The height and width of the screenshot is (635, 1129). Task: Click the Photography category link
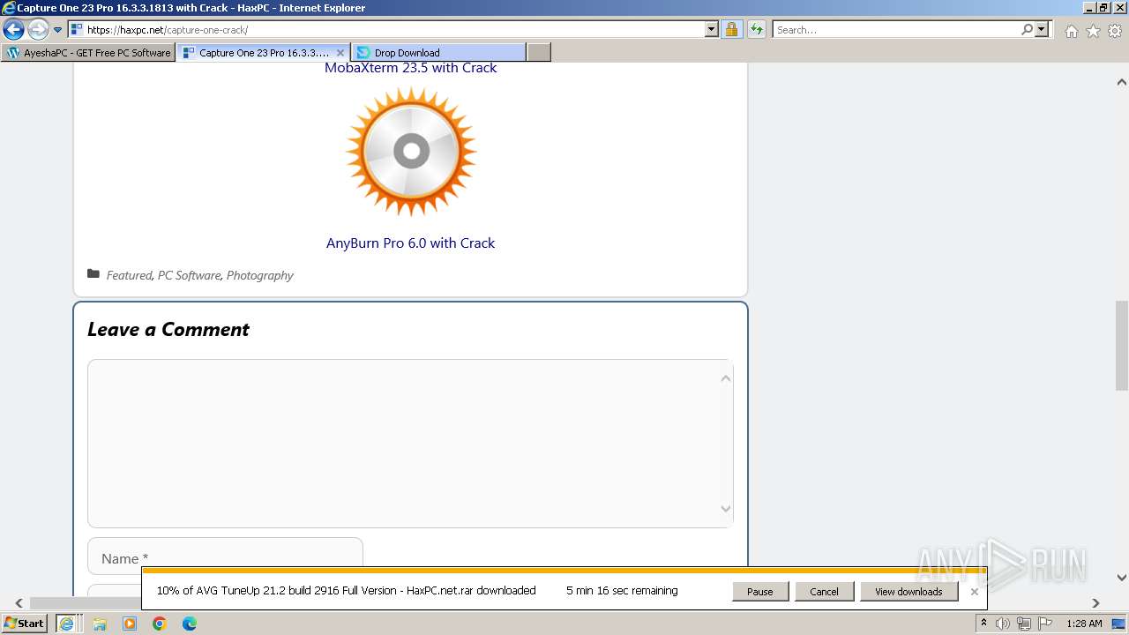259,275
